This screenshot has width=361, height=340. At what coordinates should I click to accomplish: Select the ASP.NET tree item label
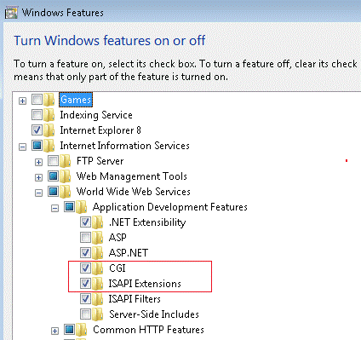click(129, 253)
